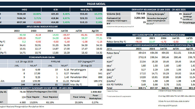Select the KIK PD TAPERA row label
195x109 pixels.
click(x=115, y=85)
